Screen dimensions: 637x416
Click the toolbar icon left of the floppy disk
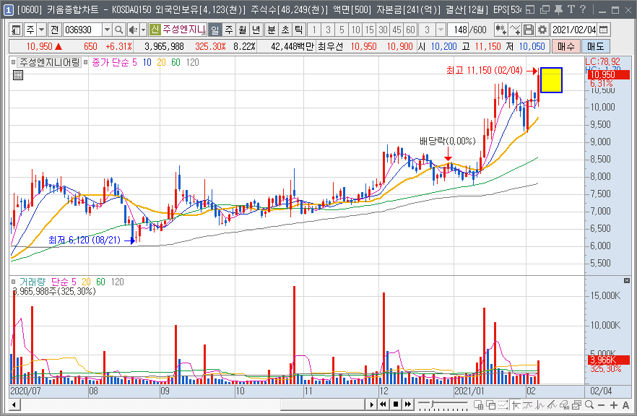(515, 30)
